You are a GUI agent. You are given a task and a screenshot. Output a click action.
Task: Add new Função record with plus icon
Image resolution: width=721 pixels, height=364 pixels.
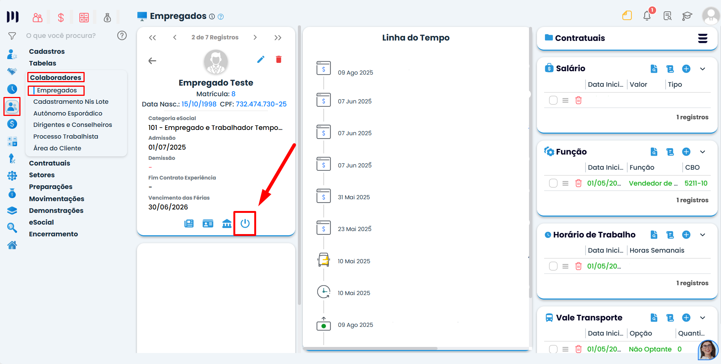(x=686, y=152)
